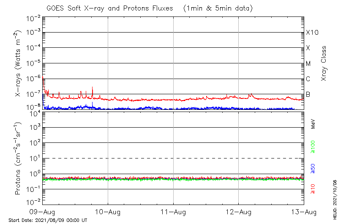Click the Protons y-axis title
Viewport: 338px width, 224px height.
(x=19, y=159)
